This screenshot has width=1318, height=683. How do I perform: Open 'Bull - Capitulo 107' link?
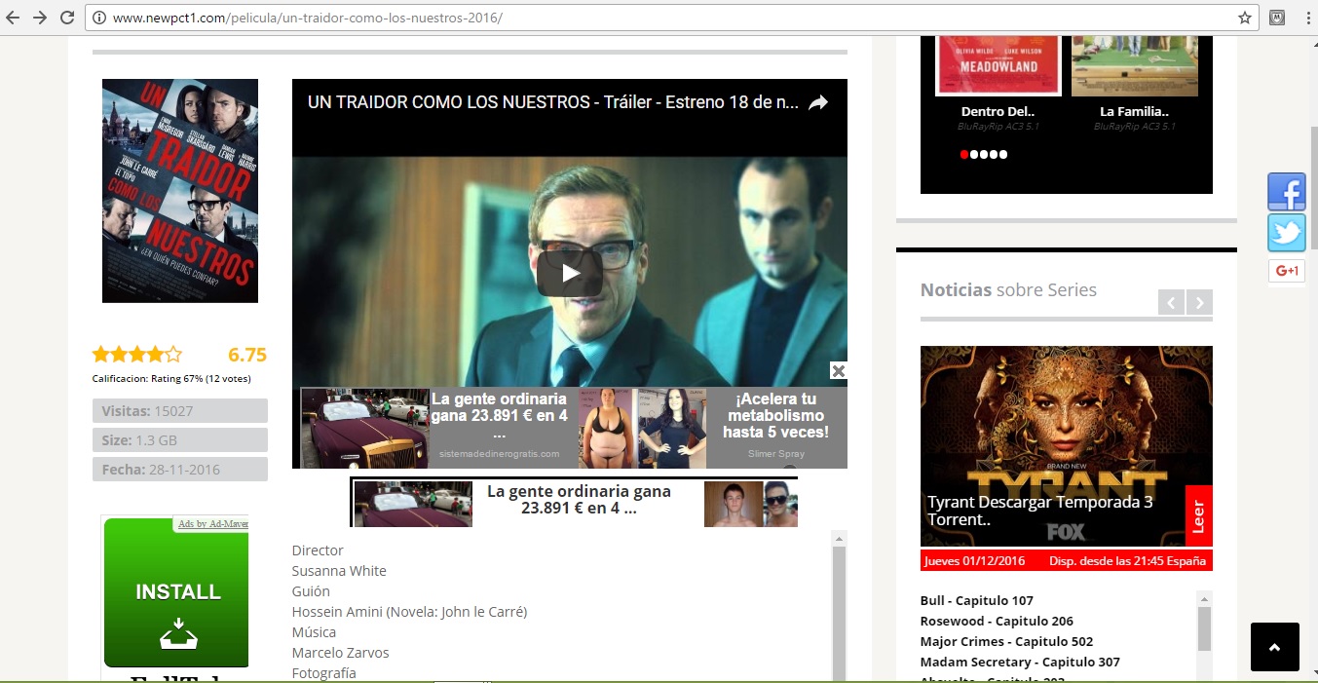977,600
